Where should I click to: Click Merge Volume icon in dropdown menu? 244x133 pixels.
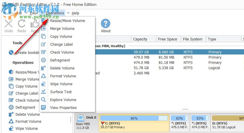coord(43,28)
